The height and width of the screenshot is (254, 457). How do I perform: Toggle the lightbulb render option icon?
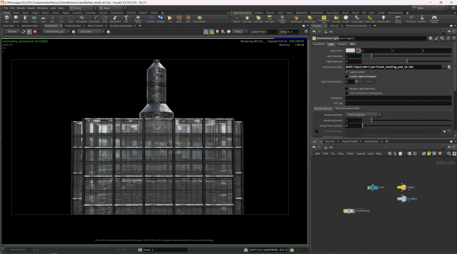point(217,32)
